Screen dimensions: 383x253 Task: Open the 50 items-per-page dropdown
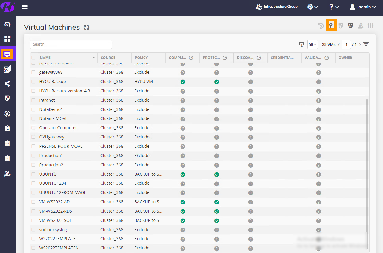[312, 44]
